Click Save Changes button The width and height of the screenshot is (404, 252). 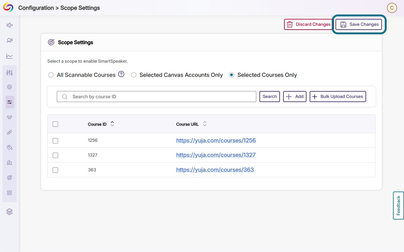click(x=359, y=25)
